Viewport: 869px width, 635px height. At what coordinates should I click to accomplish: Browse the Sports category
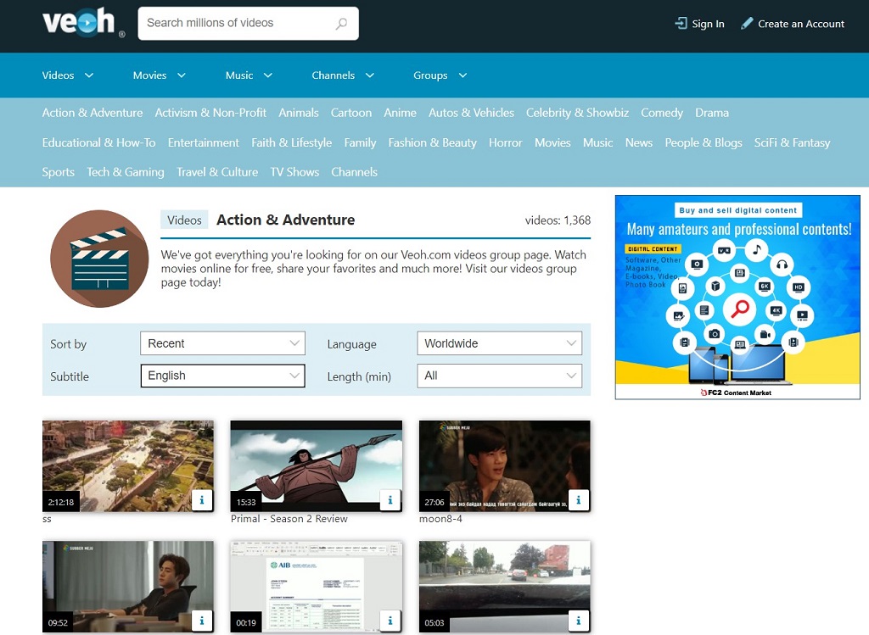click(x=59, y=172)
